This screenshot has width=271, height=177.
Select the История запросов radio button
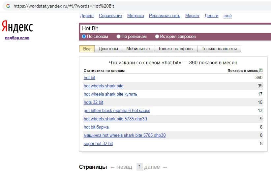pos(157,37)
